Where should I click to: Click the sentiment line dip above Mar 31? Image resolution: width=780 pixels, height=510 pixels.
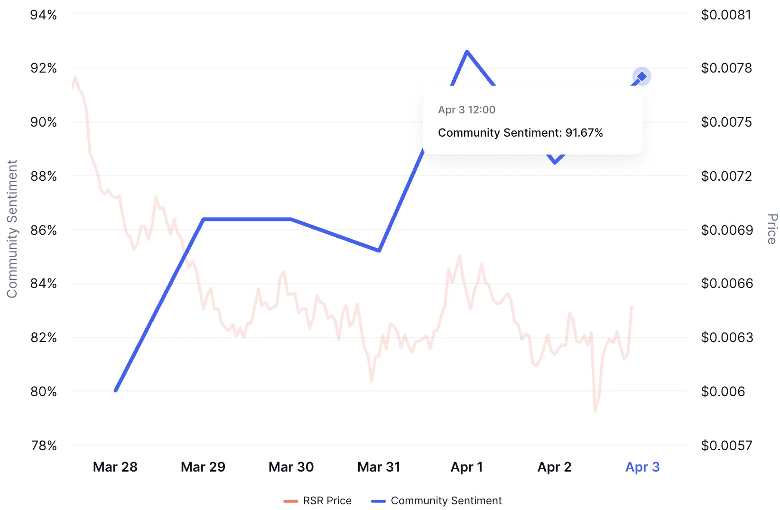click(379, 250)
